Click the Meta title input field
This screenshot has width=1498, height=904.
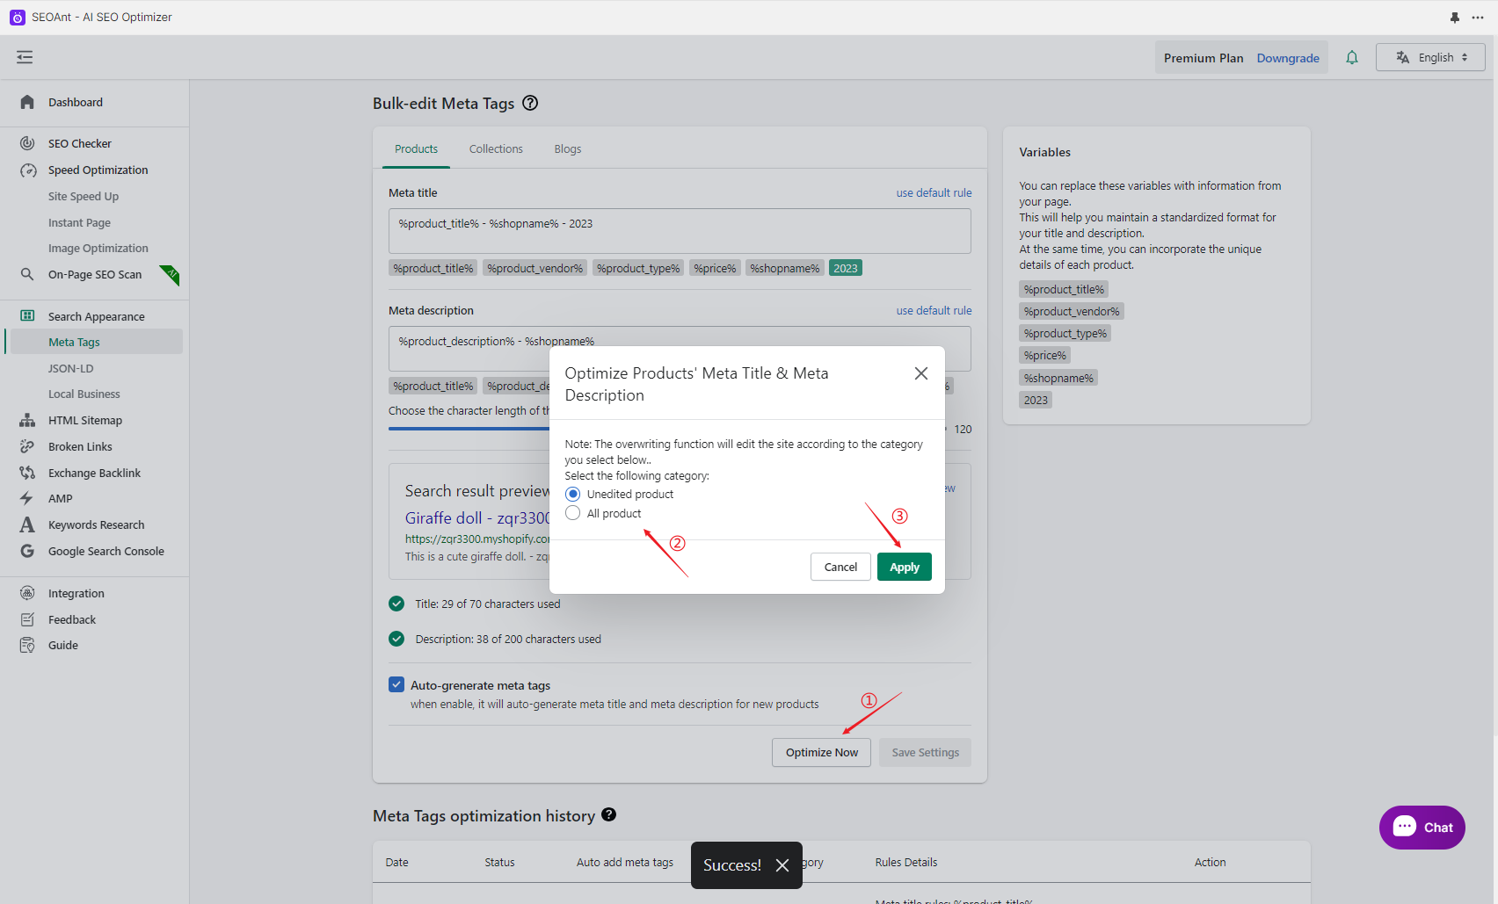(x=680, y=231)
